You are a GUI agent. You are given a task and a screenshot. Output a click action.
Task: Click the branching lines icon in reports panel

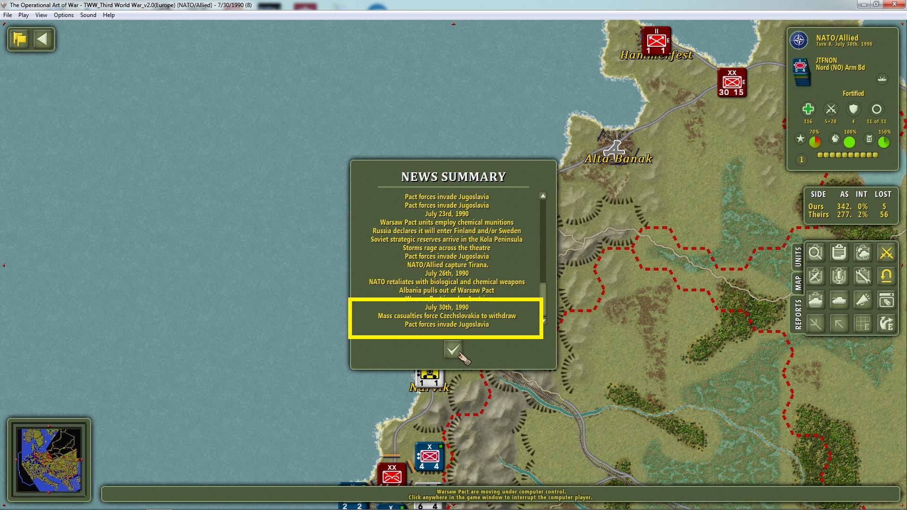tap(815, 323)
